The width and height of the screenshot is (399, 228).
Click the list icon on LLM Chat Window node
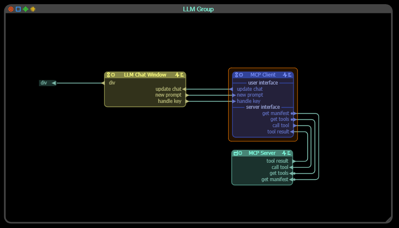point(182,75)
